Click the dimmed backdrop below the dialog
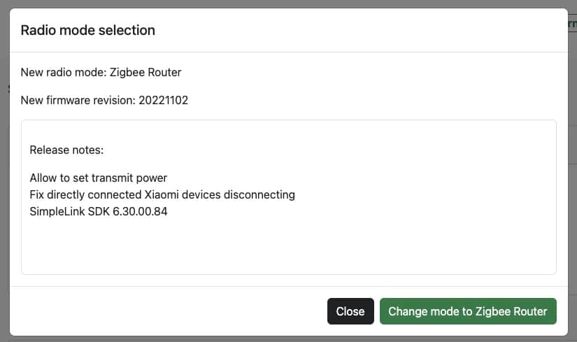Viewport: 577px width, 342px height. point(288,339)
